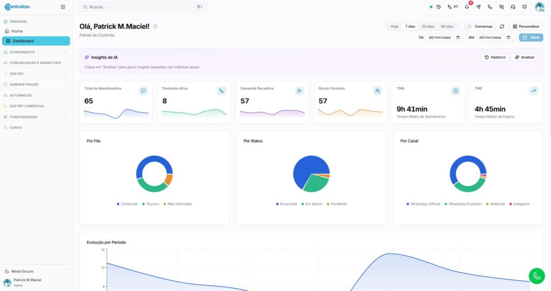Open the user avatar menu in top bar
The image size is (551, 291).
(539, 6)
